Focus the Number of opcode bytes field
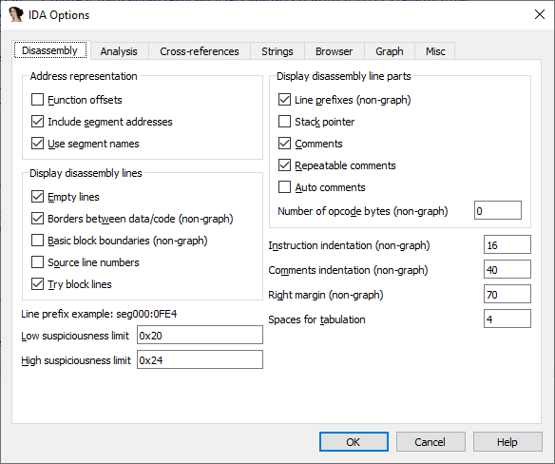Screen dimensions: 555x464 498,210
